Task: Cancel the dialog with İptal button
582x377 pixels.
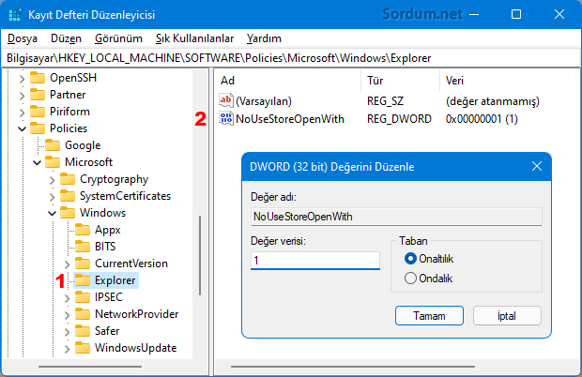Action: 507,316
